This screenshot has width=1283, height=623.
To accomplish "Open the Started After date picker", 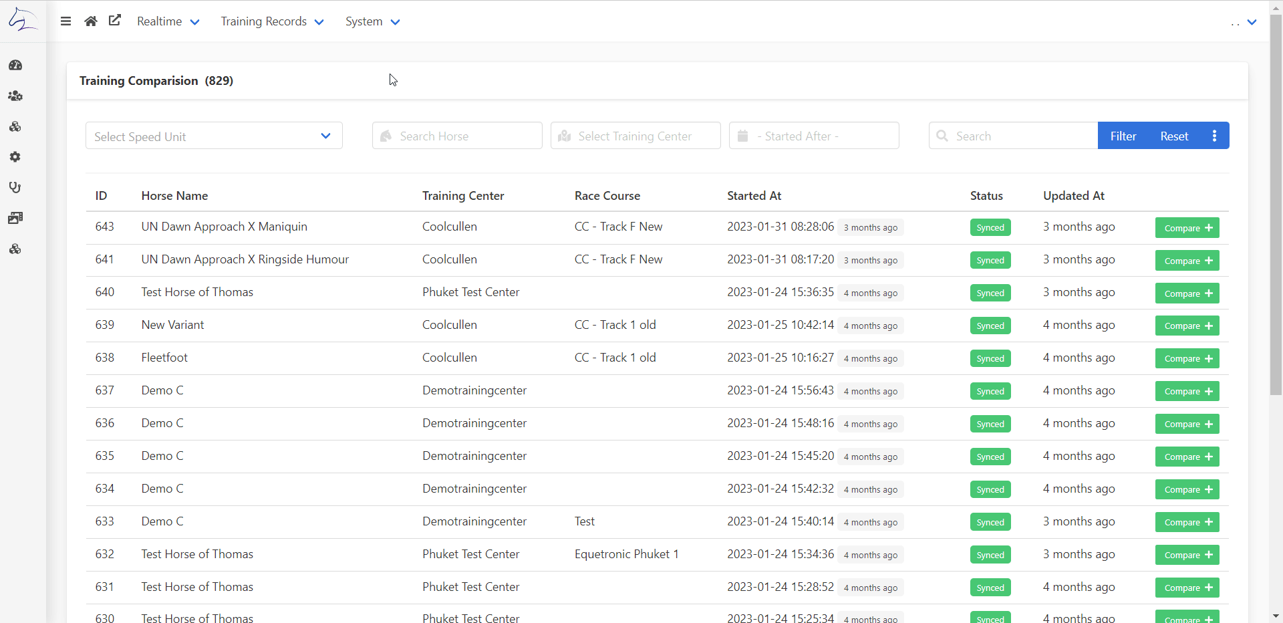I will [814, 136].
